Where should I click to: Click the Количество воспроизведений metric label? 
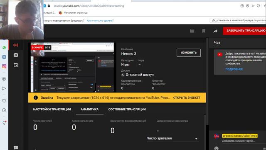pyautogui.click(x=128, y=121)
